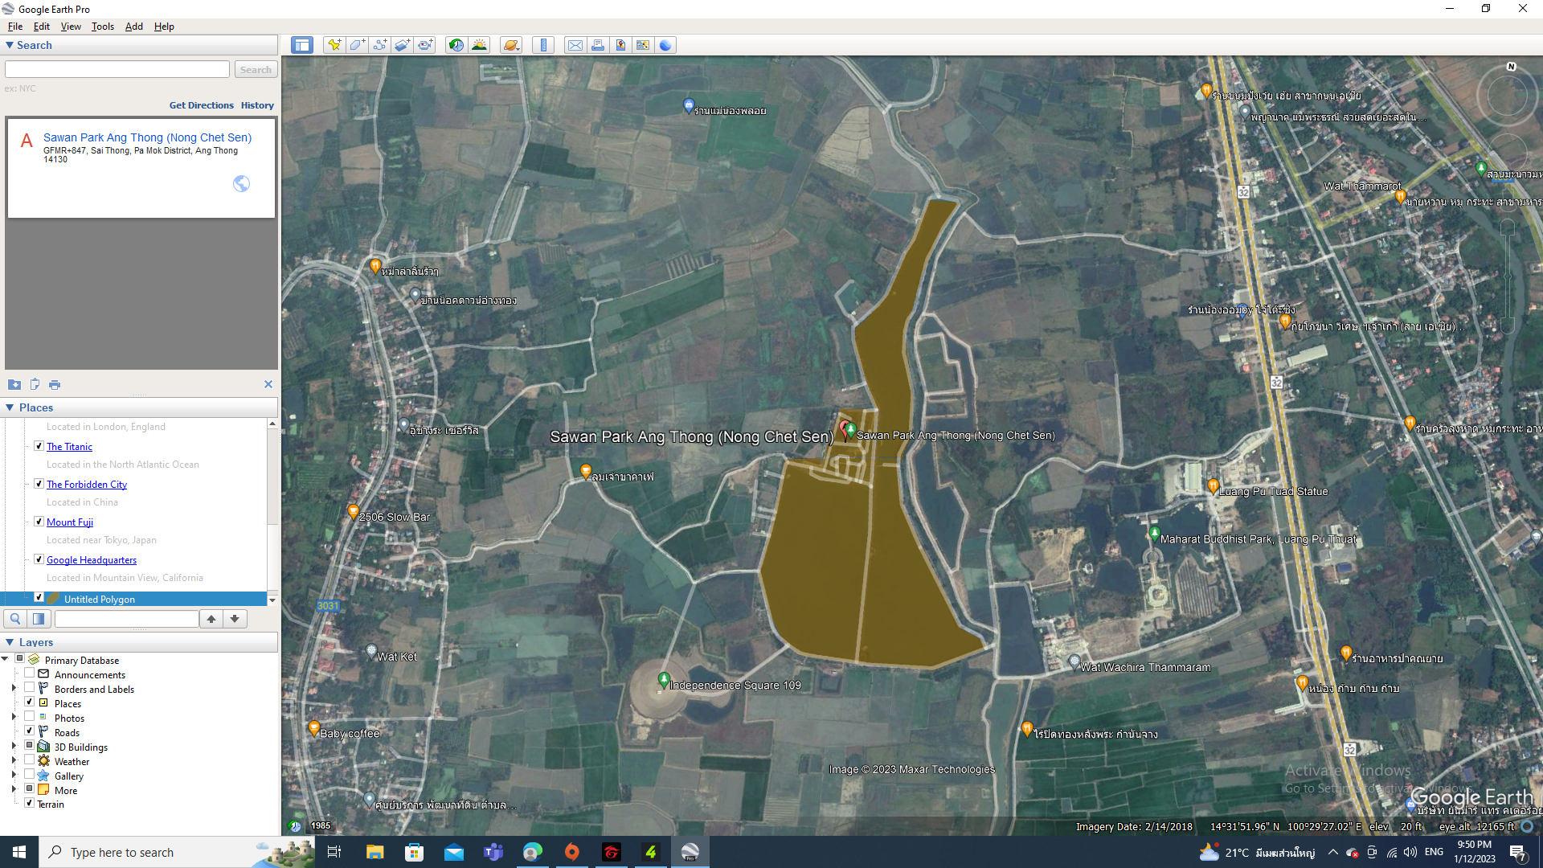This screenshot has width=1543, height=868.
Task: Select the Add Polygon tool
Action: coord(357,45)
